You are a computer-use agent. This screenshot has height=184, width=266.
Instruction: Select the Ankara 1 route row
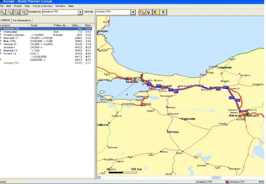(46, 48)
